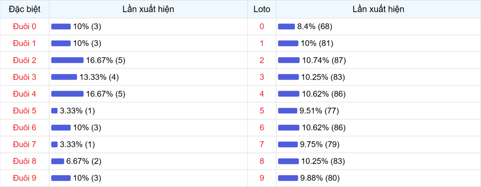Select the 'Đuôi 9' label
481x187 pixels.
pos(24,178)
